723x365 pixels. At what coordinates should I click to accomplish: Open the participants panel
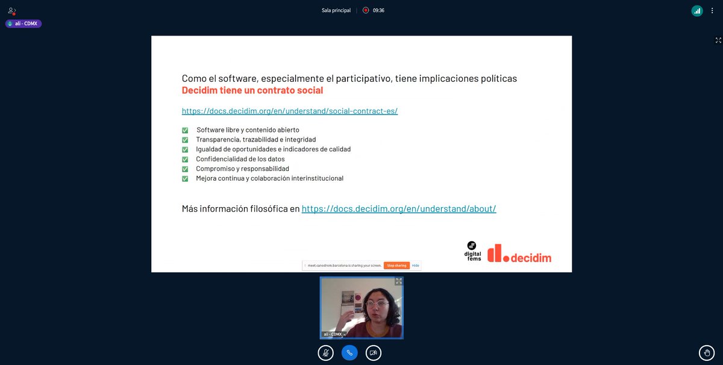11,10
